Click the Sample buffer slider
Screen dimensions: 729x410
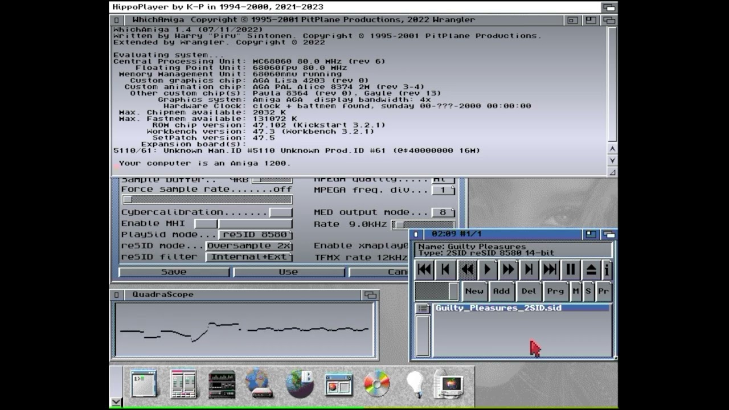pyautogui.click(x=272, y=181)
